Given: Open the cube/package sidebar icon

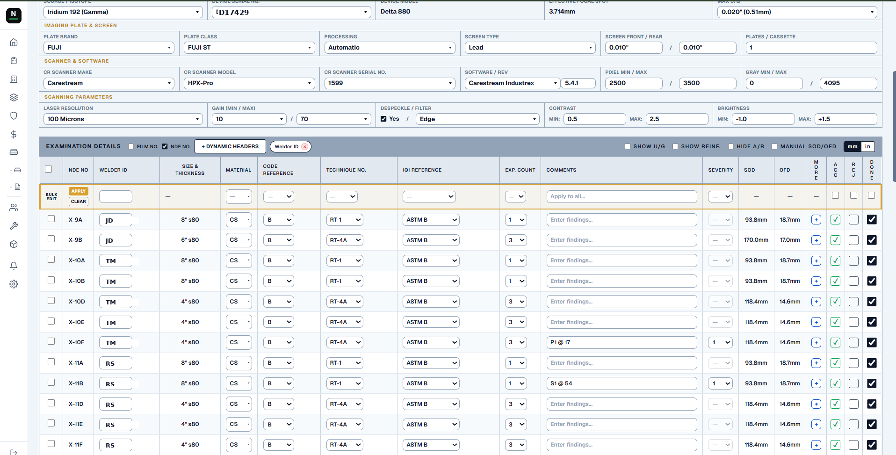Looking at the screenshot, I should [14, 244].
